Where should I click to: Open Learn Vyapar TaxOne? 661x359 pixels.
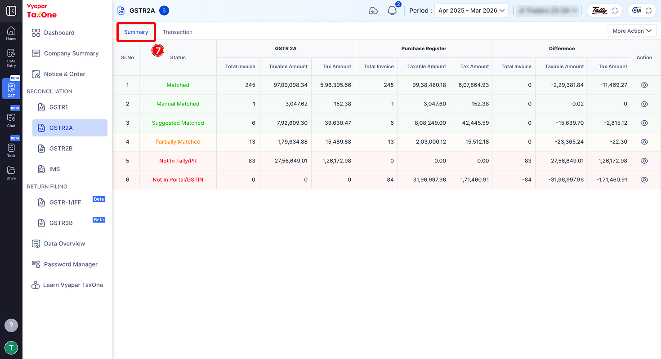click(x=67, y=285)
